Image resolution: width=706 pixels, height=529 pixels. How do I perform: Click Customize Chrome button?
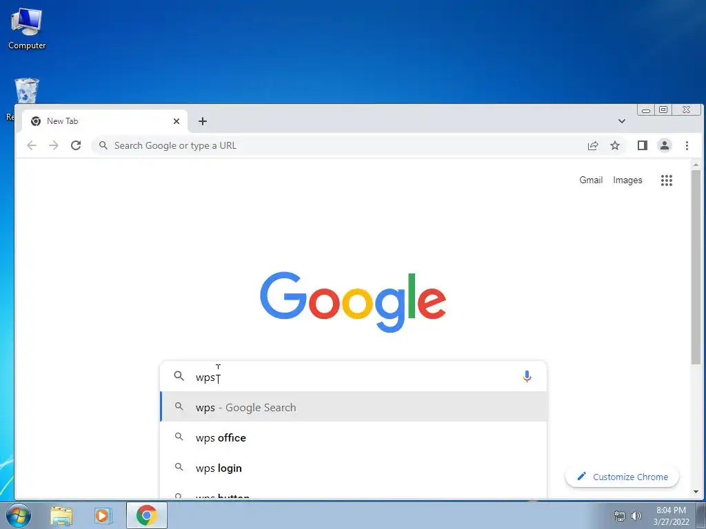[x=623, y=477]
